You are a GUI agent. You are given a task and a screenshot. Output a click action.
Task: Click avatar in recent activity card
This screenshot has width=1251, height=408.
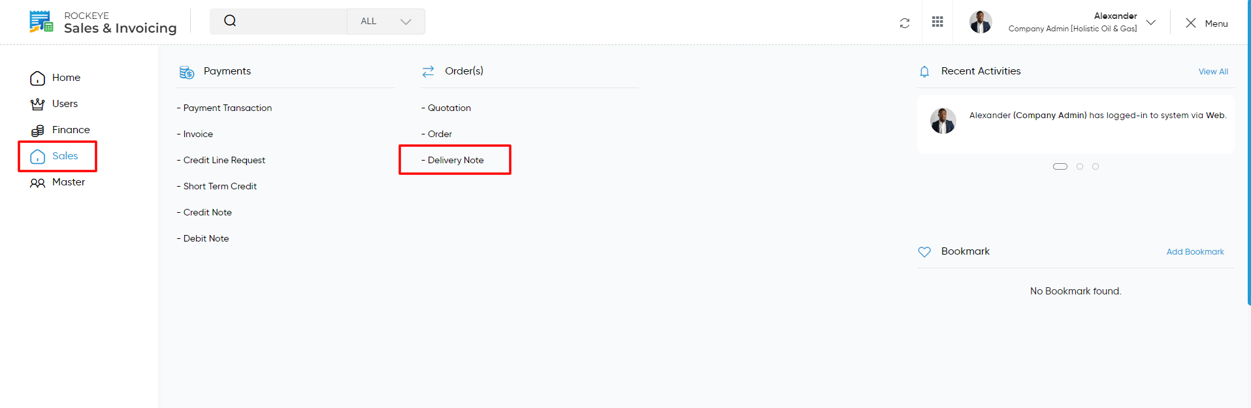tap(943, 121)
